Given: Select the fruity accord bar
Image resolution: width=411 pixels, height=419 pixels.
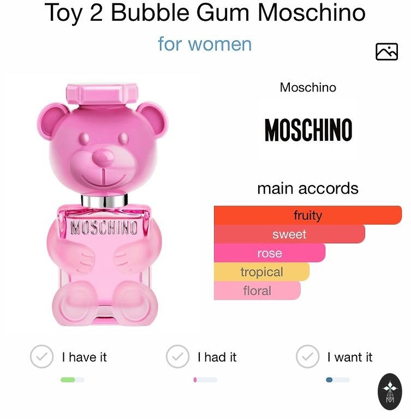Looking at the screenshot, I should pyautogui.click(x=307, y=215).
